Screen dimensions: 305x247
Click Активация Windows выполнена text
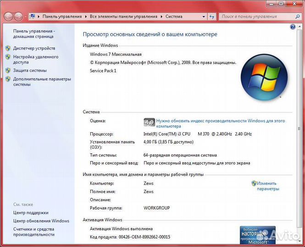(x=121, y=229)
